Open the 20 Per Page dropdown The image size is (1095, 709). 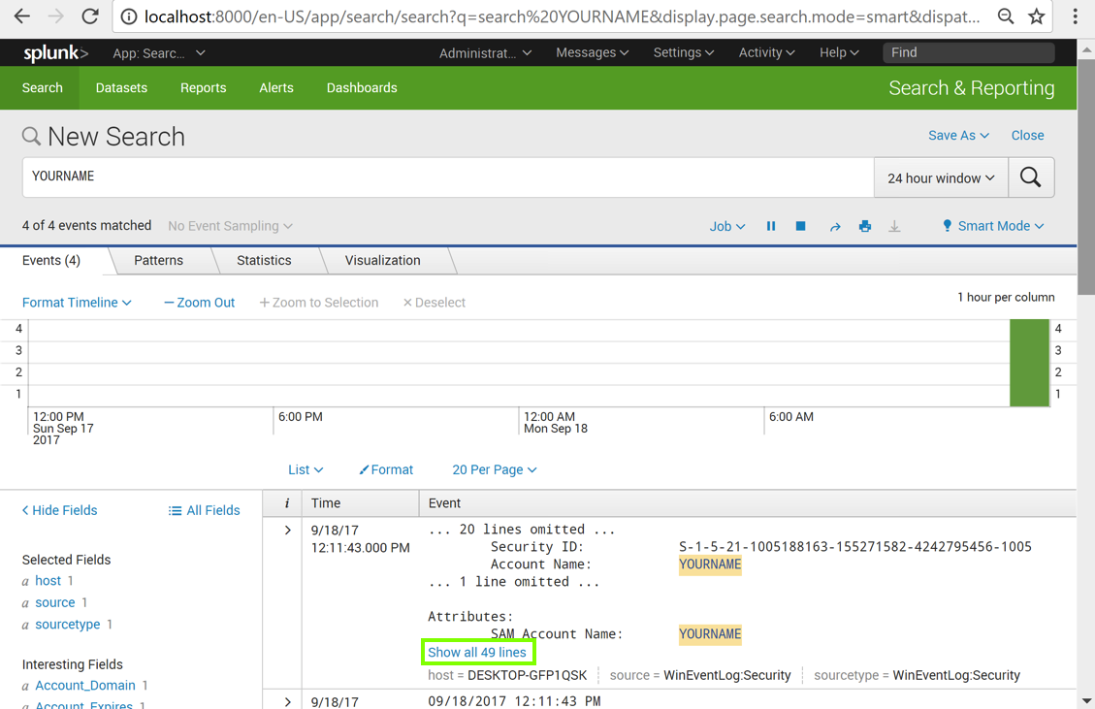(495, 469)
